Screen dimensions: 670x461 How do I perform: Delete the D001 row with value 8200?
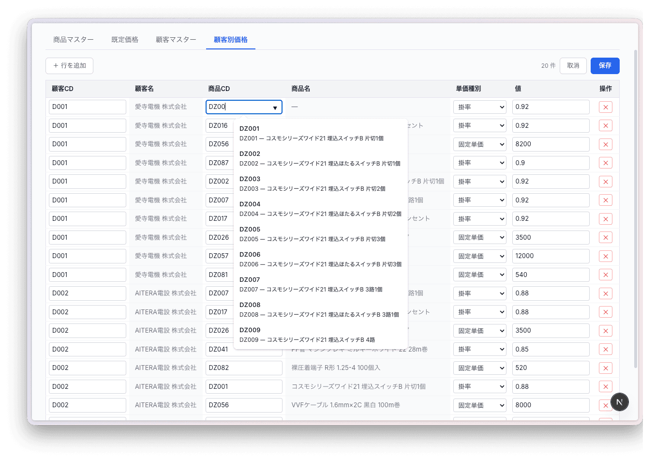605,144
